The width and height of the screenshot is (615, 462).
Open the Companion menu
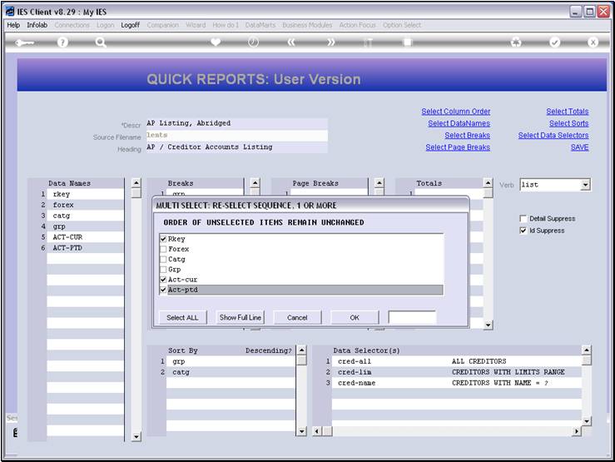[x=163, y=25]
